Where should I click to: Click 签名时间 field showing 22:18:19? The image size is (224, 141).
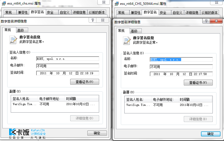click(68, 73)
